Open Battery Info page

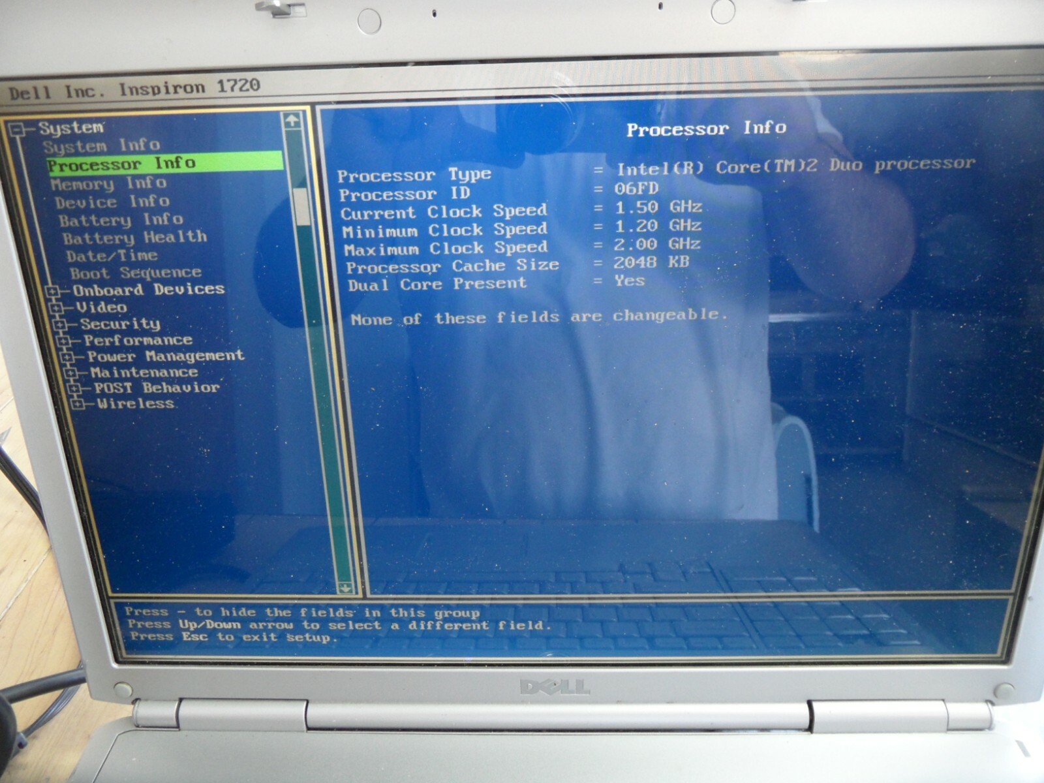(x=121, y=220)
